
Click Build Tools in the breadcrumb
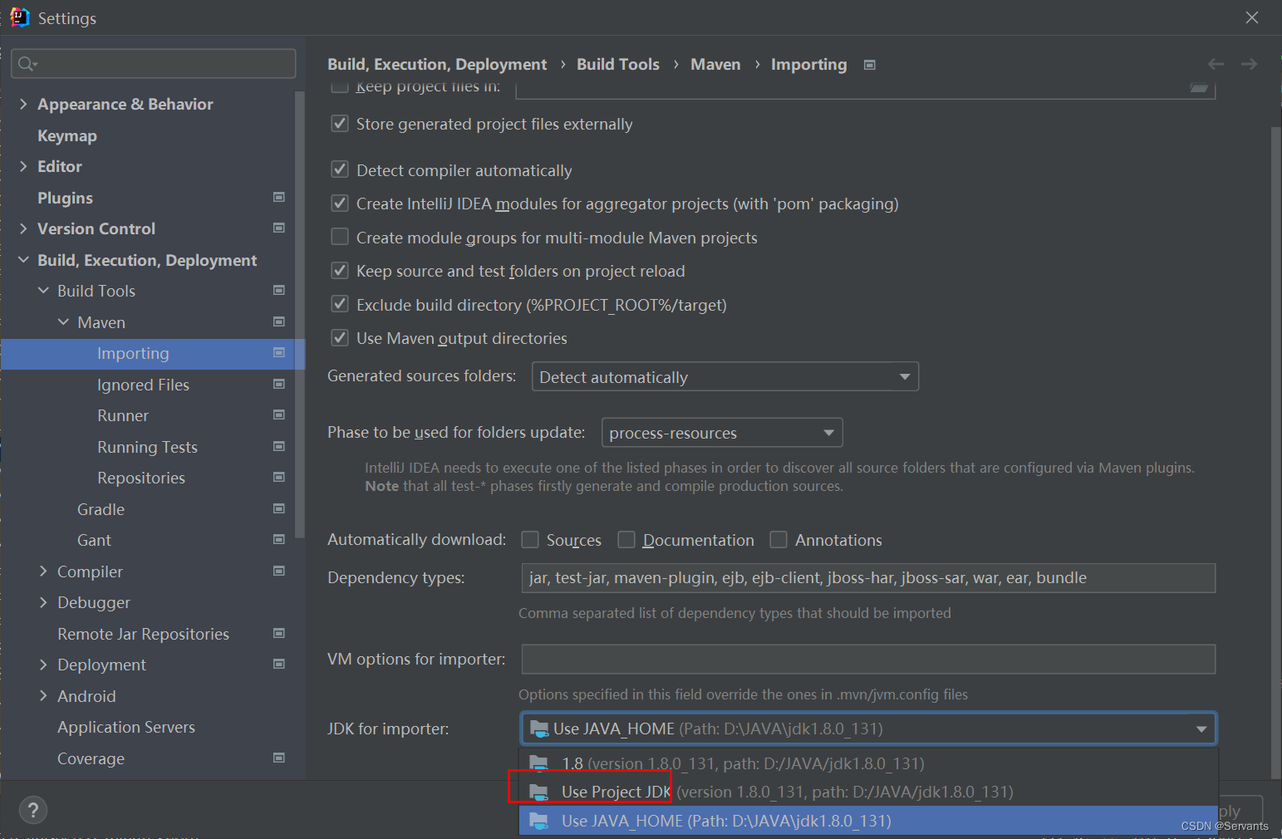pyautogui.click(x=618, y=64)
